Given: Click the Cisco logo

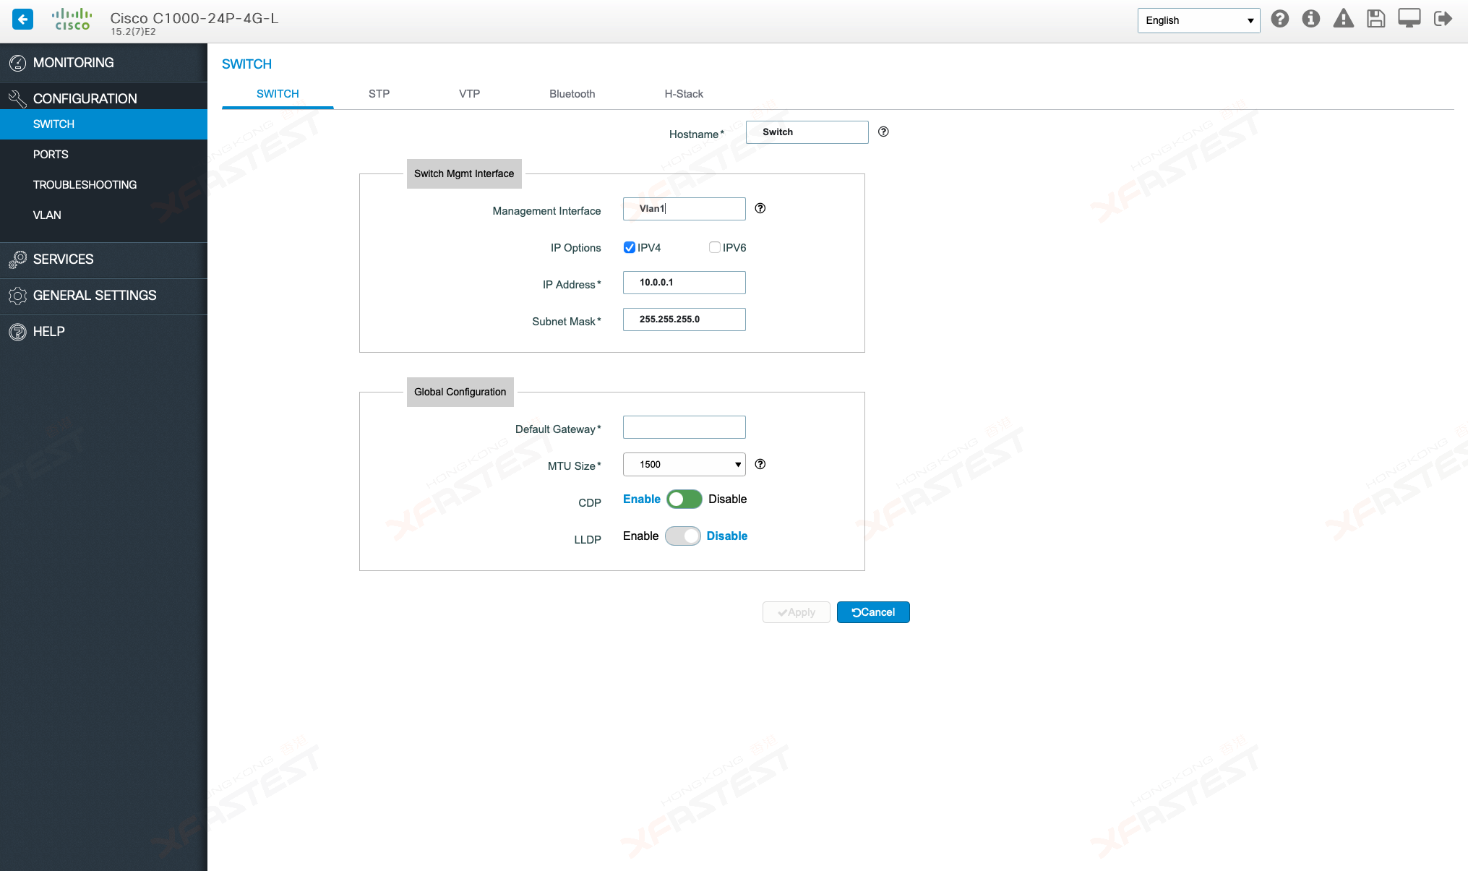Looking at the screenshot, I should (x=72, y=20).
